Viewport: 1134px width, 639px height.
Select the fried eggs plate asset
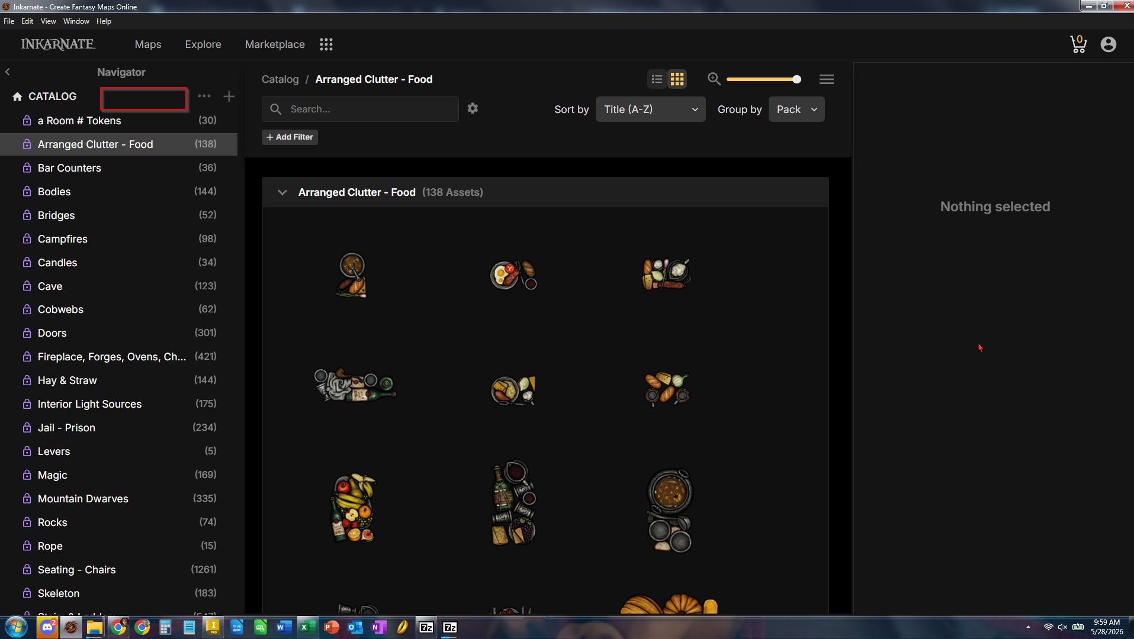pos(513,275)
